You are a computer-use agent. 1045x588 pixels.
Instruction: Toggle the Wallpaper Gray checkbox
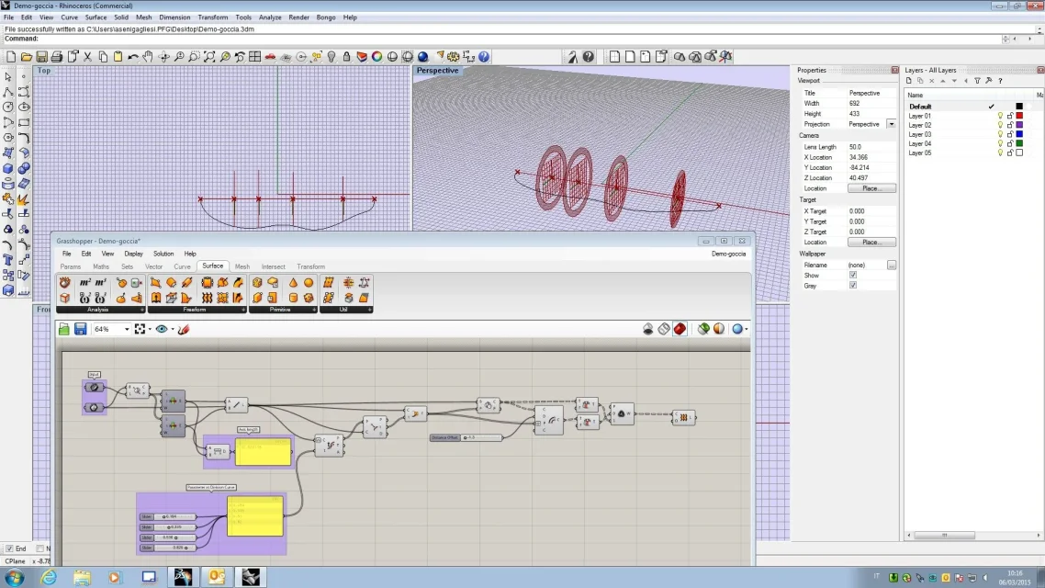(853, 286)
